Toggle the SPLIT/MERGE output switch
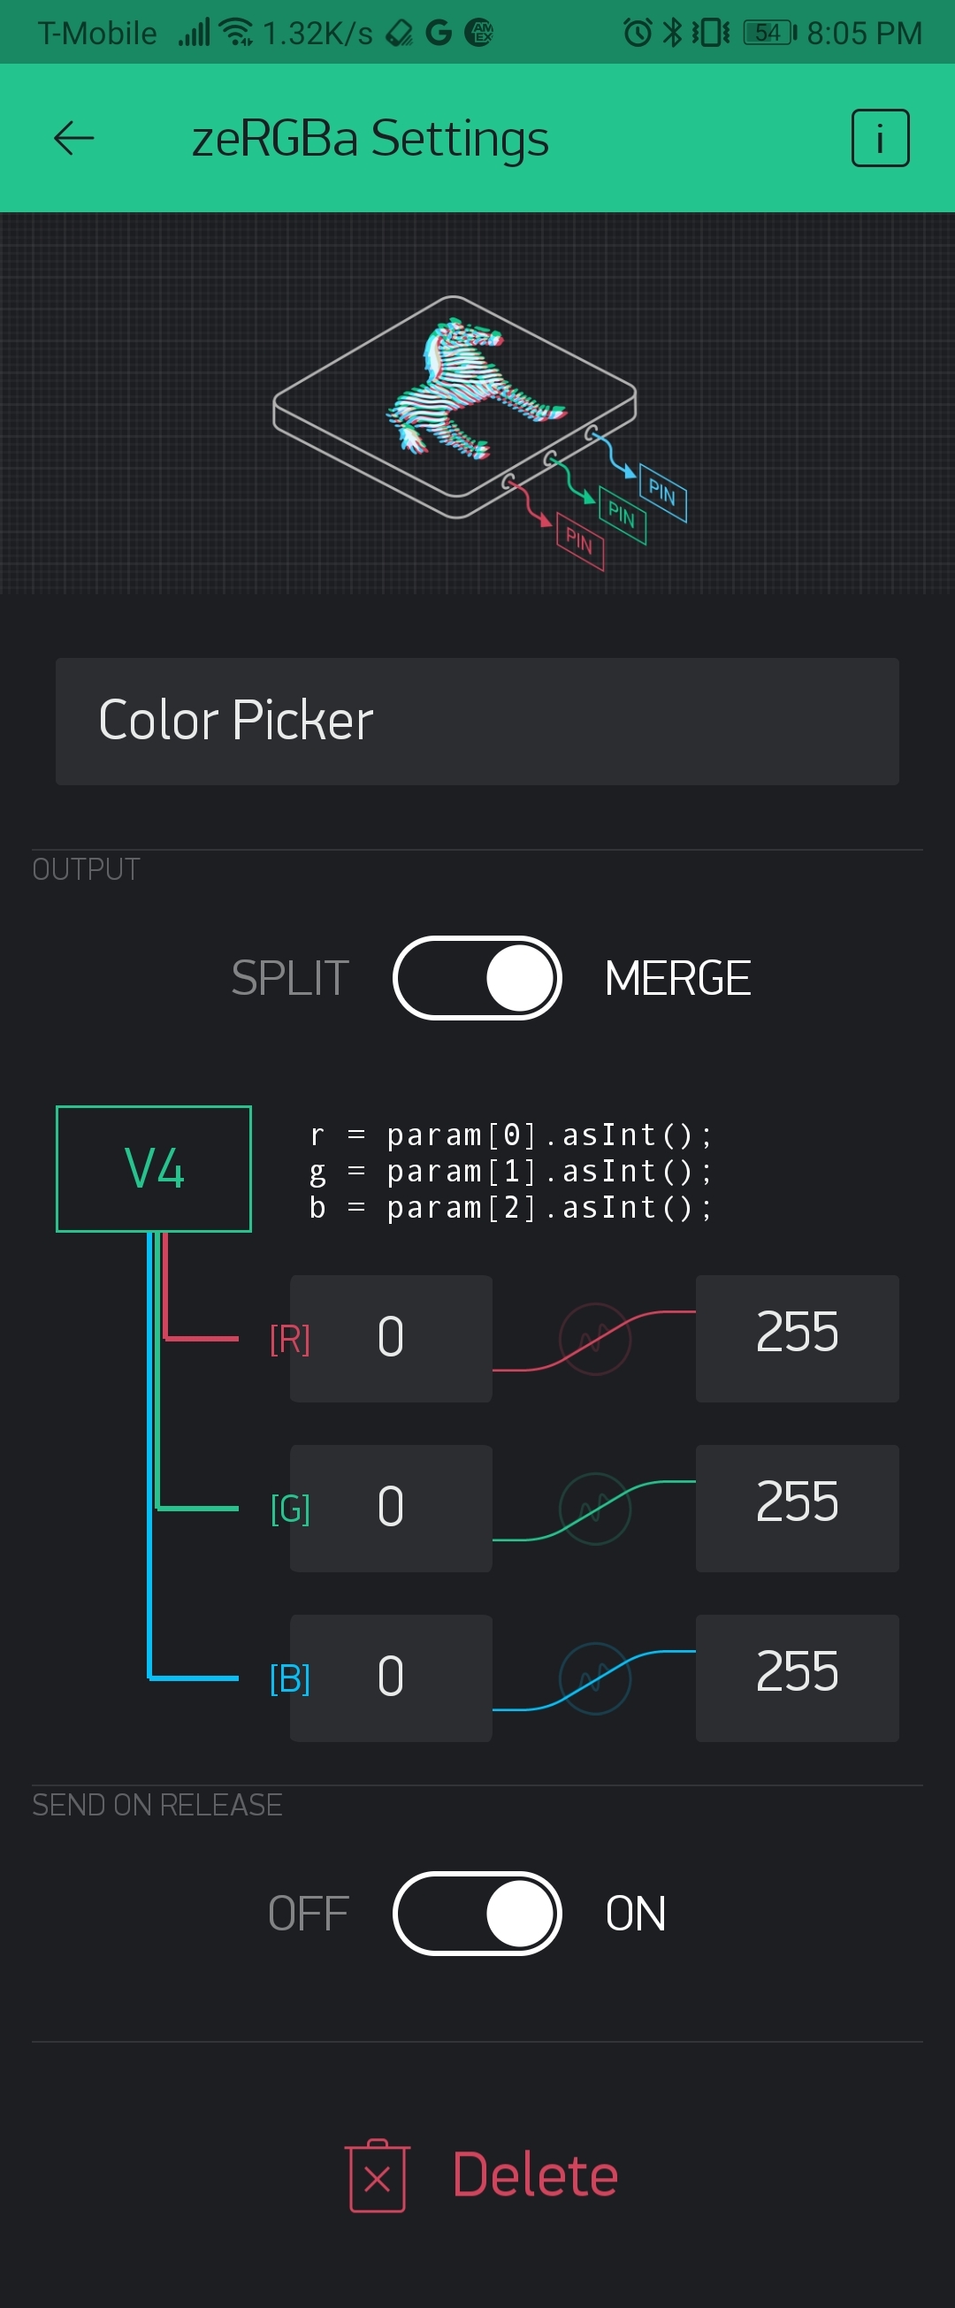The width and height of the screenshot is (955, 2308). click(477, 977)
